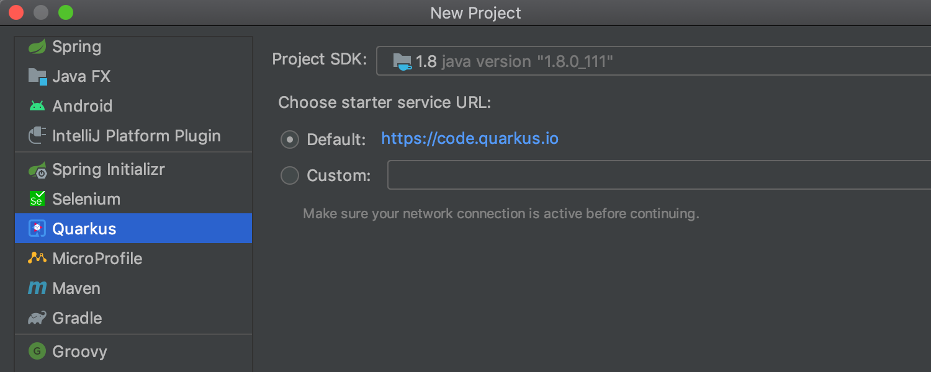The width and height of the screenshot is (931, 372).
Task: Click the Spring leaf icon
Action: [37, 46]
